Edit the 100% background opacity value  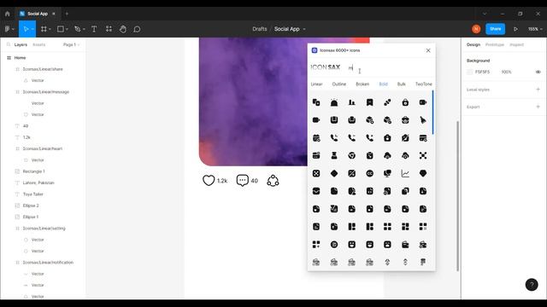coord(506,72)
